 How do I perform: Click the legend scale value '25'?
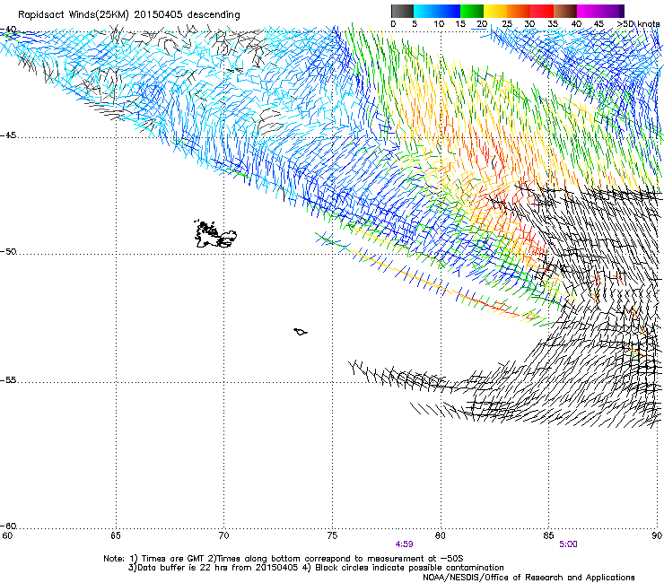pyautogui.click(x=507, y=24)
